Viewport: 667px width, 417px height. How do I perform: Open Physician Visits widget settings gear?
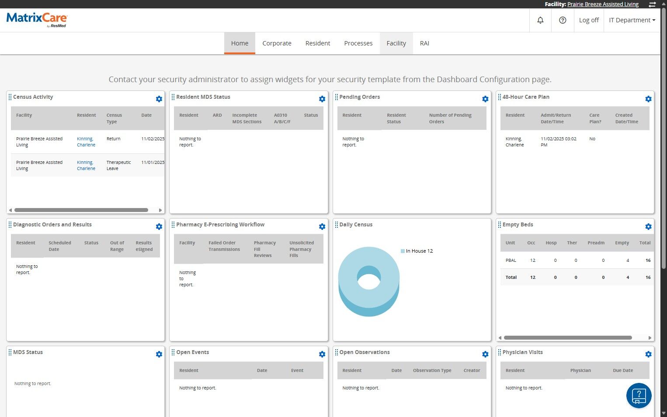click(648, 354)
